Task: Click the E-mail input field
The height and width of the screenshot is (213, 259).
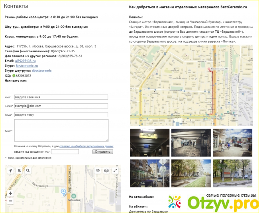Action: pyautogui.click(x=61, y=106)
